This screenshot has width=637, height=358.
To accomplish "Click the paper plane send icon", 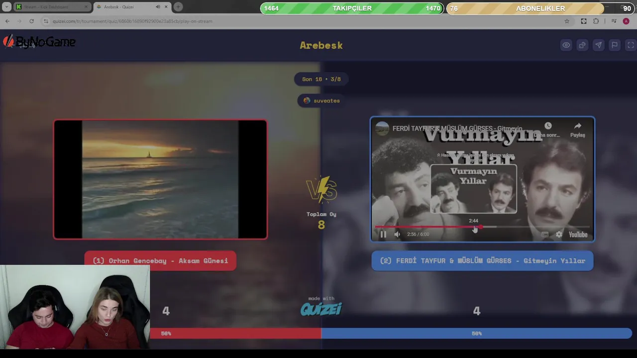I will coord(598,45).
